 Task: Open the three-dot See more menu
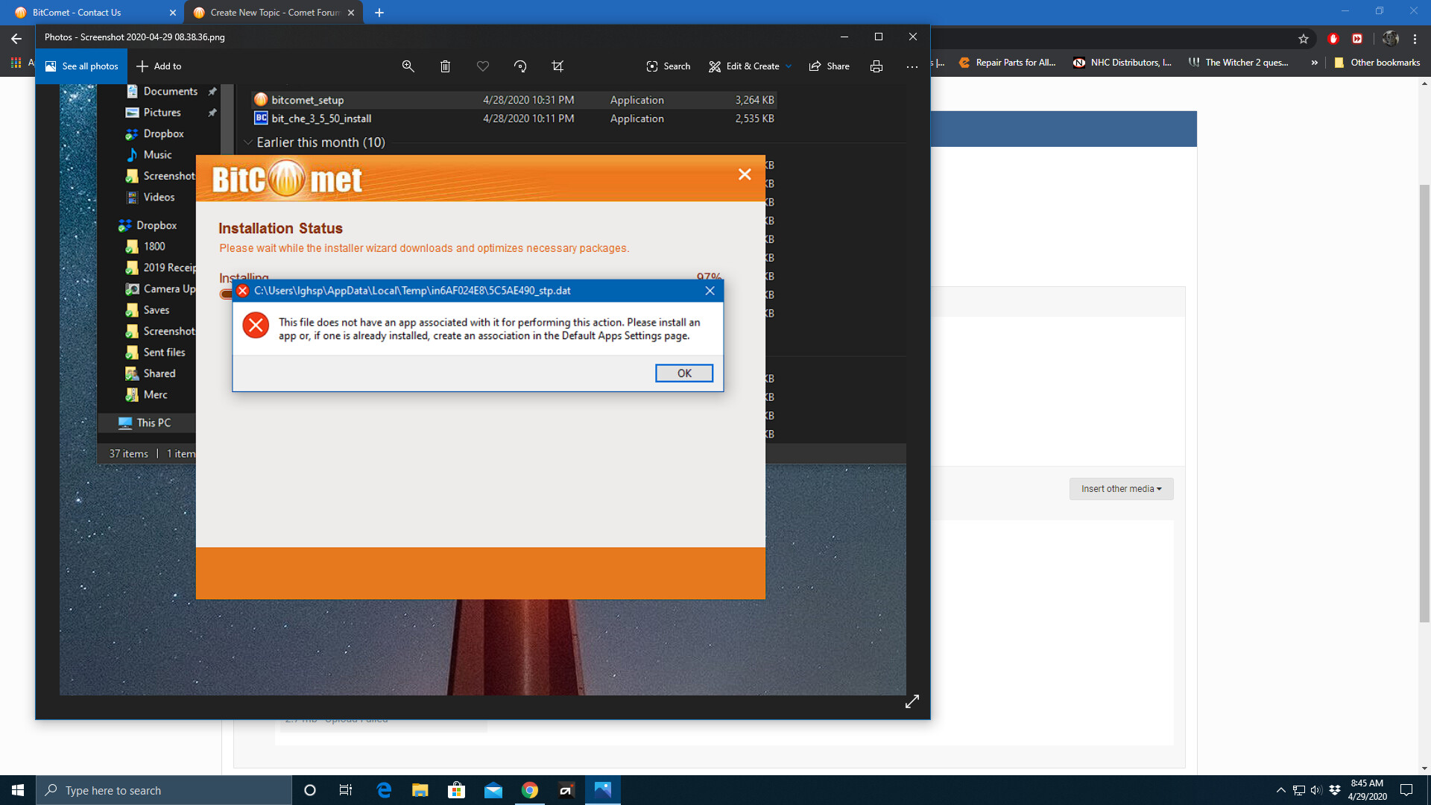coord(912,66)
